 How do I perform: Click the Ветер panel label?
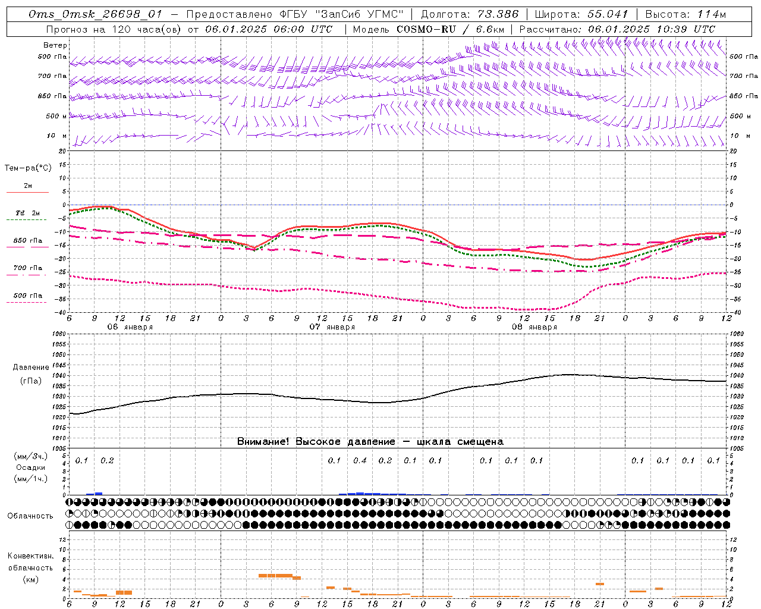click(x=55, y=45)
